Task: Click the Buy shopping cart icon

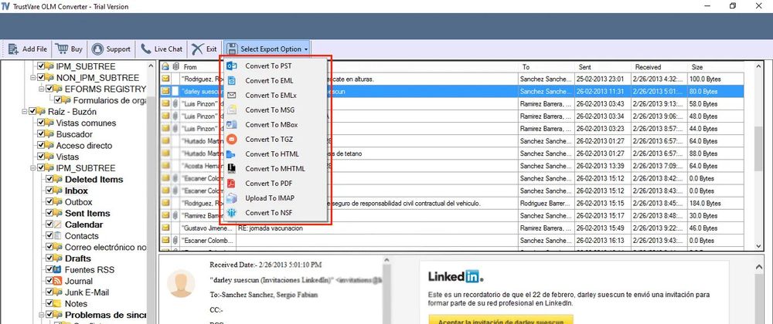Action: [63, 49]
